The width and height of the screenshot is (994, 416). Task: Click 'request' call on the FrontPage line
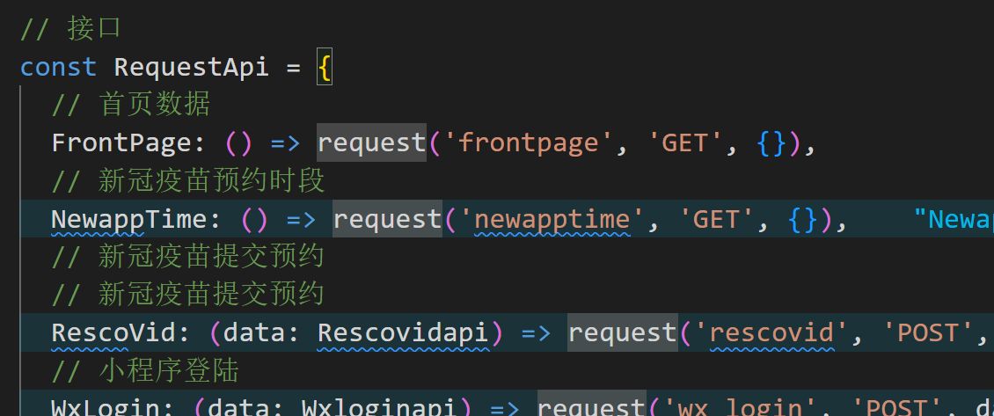(x=371, y=143)
